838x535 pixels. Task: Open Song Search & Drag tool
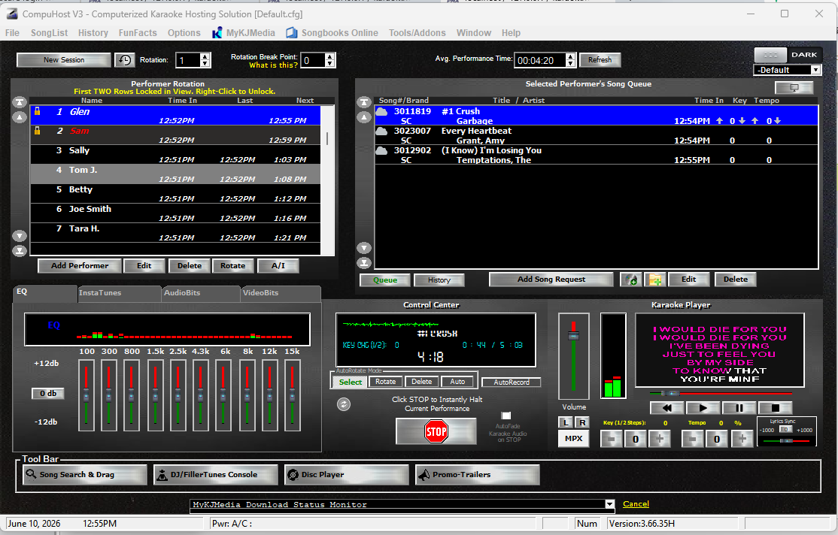click(x=85, y=475)
